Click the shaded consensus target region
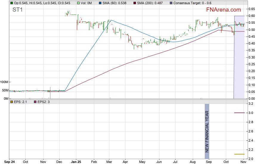256x168 pixels. [239, 59]
